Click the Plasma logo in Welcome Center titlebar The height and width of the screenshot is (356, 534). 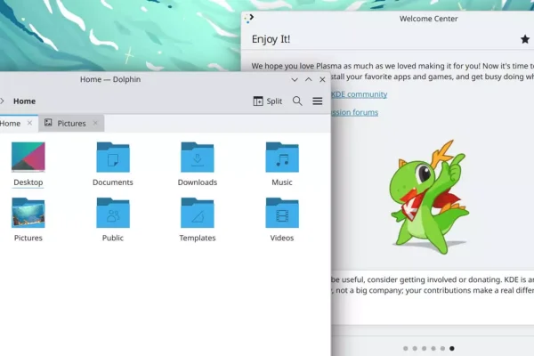(249, 18)
